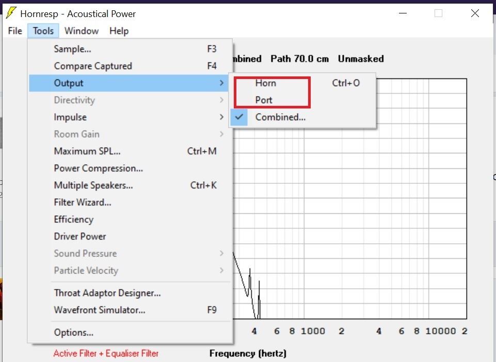Expand the Particle Velocity submenu chevron
This screenshot has height=362, width=496.
(x=222, y=271)
